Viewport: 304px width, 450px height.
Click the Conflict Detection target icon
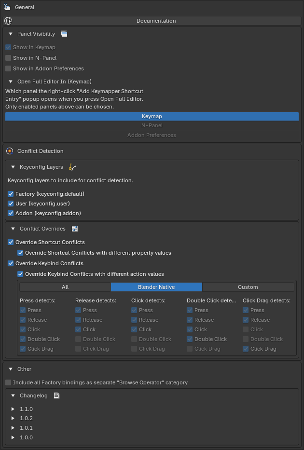10,151
